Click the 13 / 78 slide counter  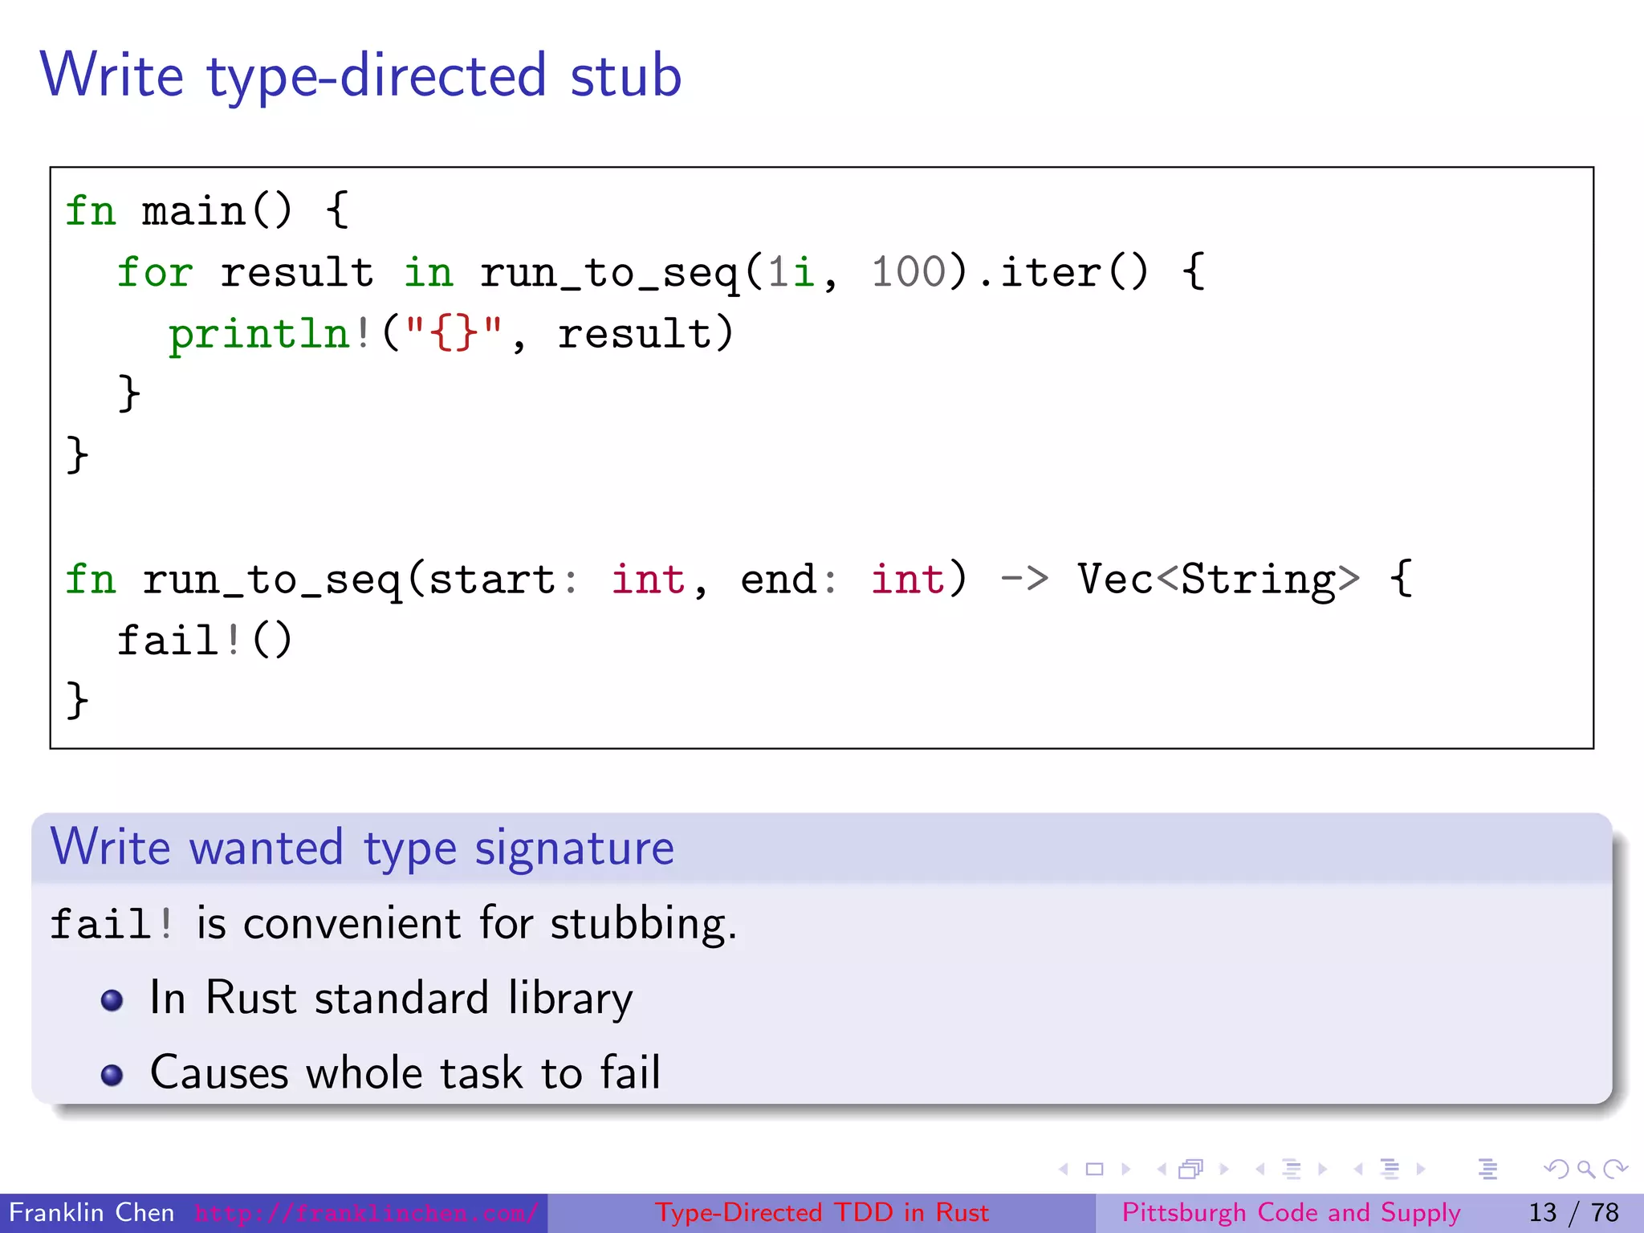coord(1574,1213)
